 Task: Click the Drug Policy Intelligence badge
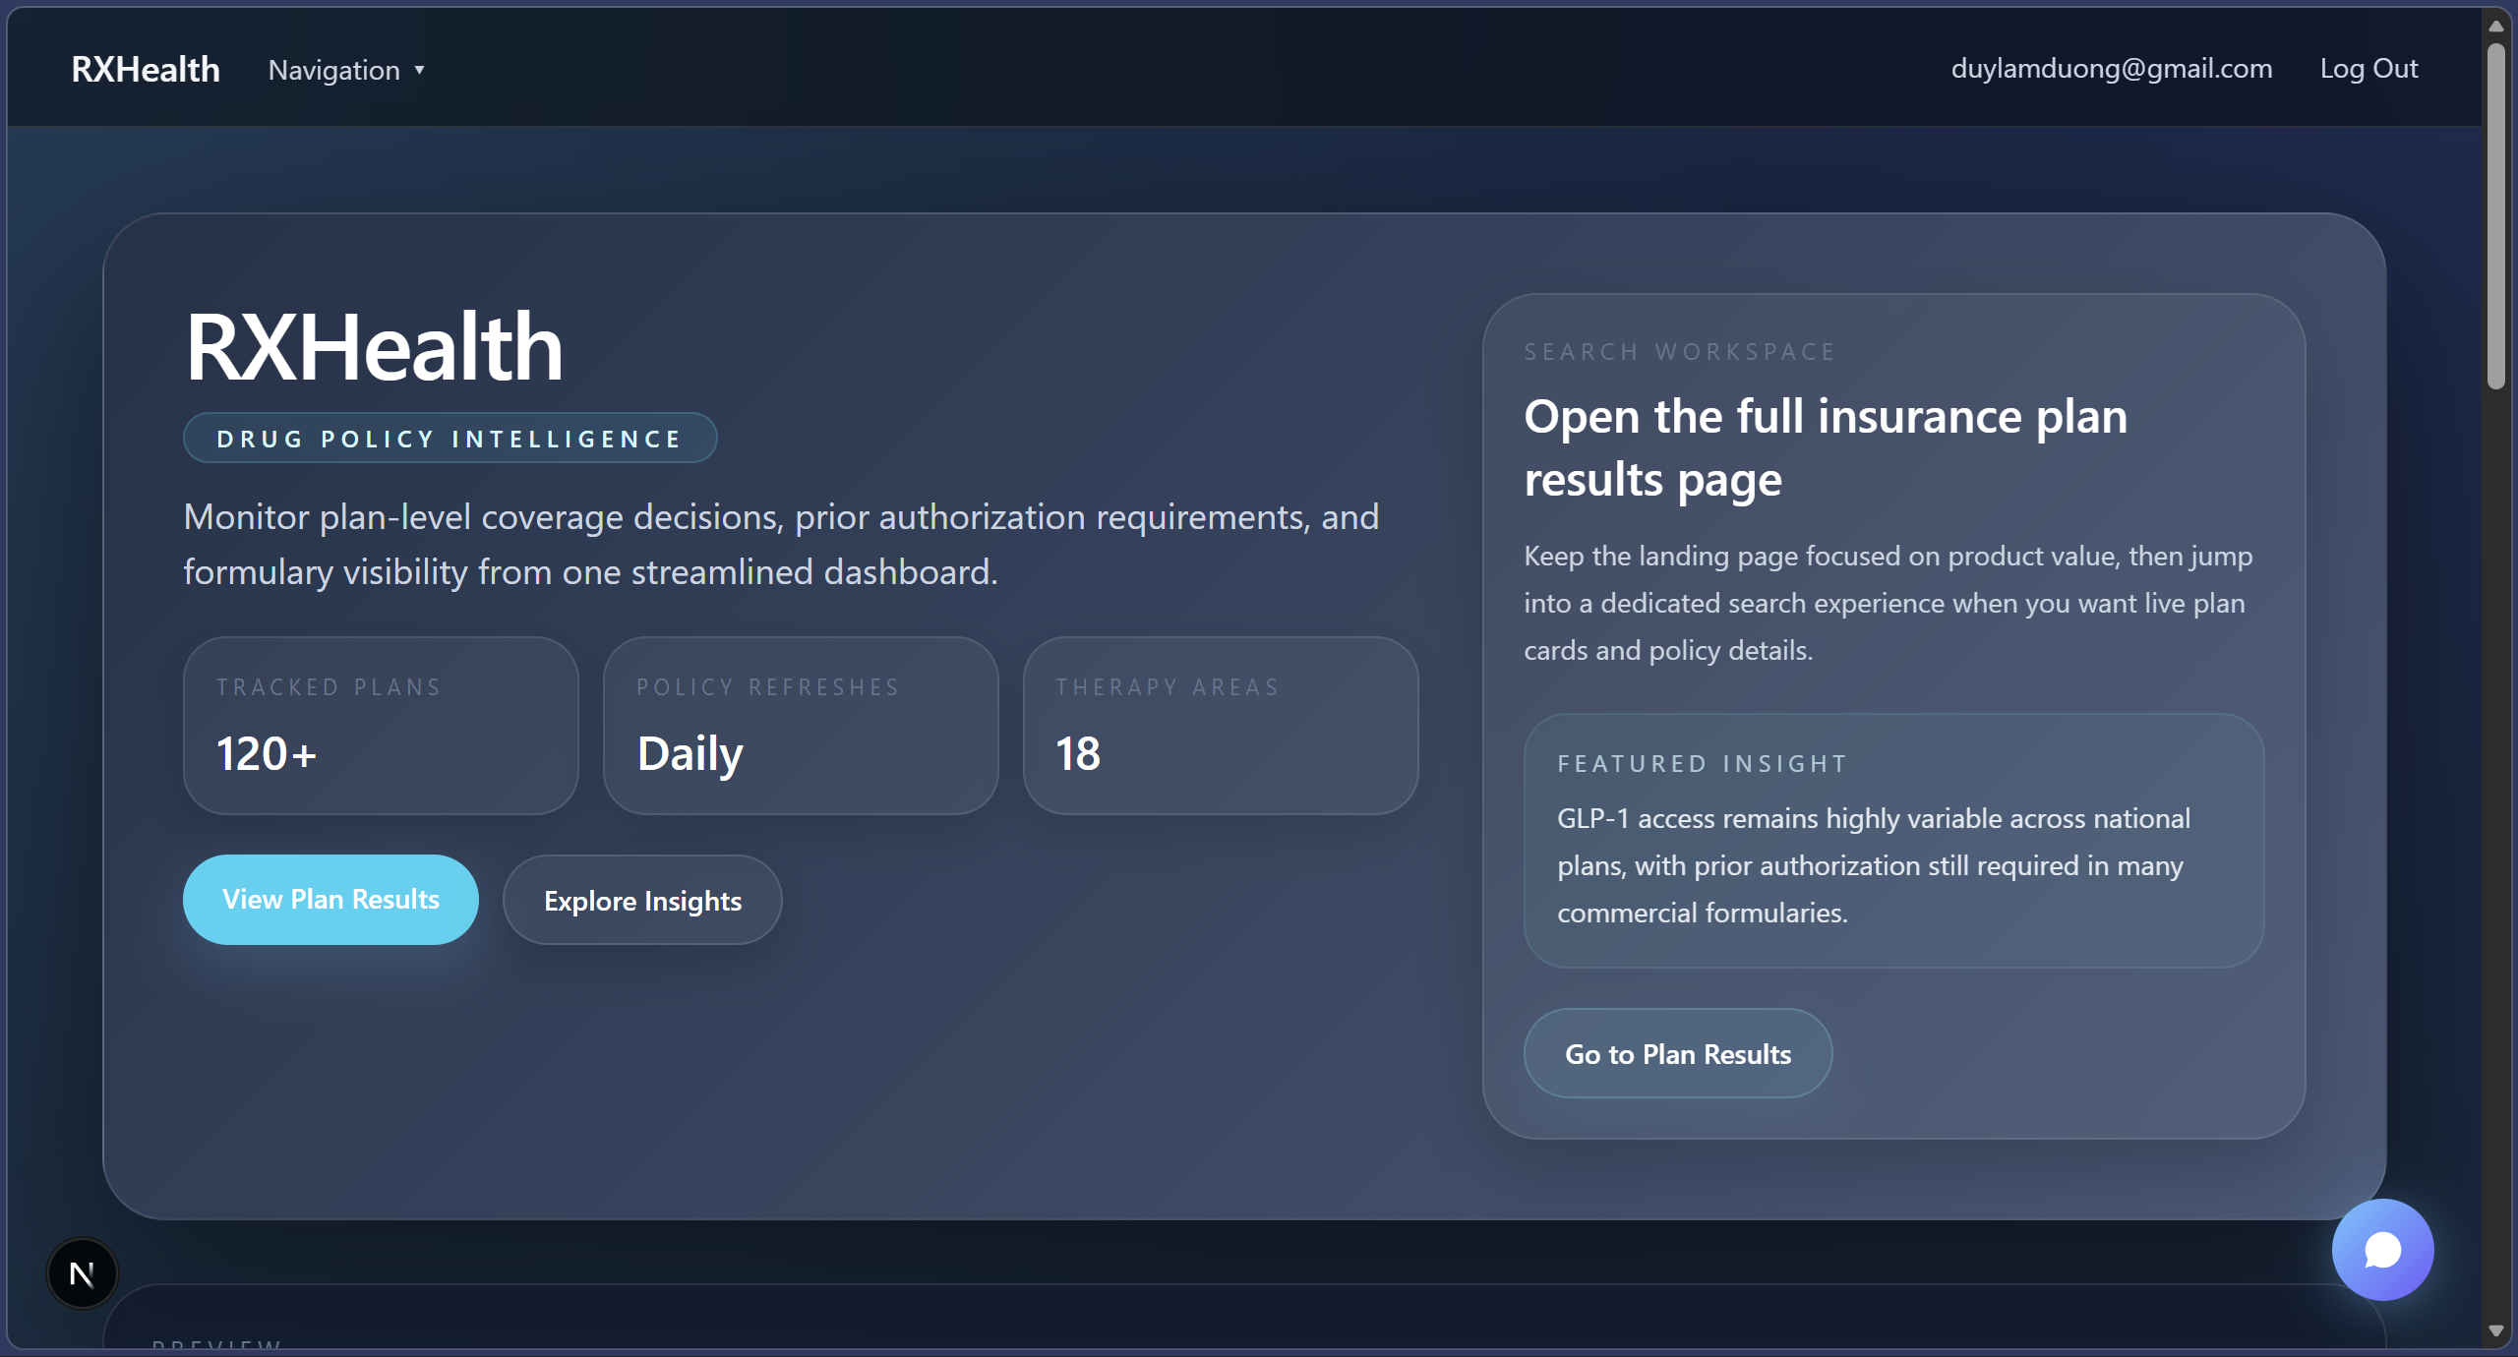(450, 439)
